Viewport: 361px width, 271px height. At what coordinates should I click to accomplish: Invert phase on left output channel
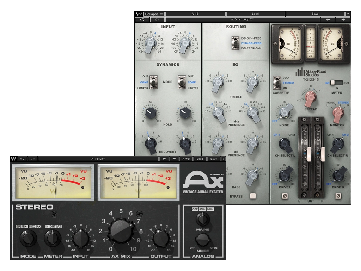[285, 196]
